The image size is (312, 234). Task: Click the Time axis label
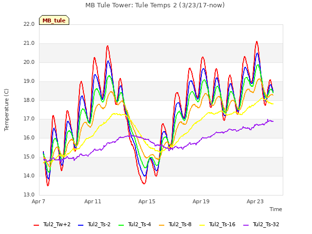(x=276, y=209)
